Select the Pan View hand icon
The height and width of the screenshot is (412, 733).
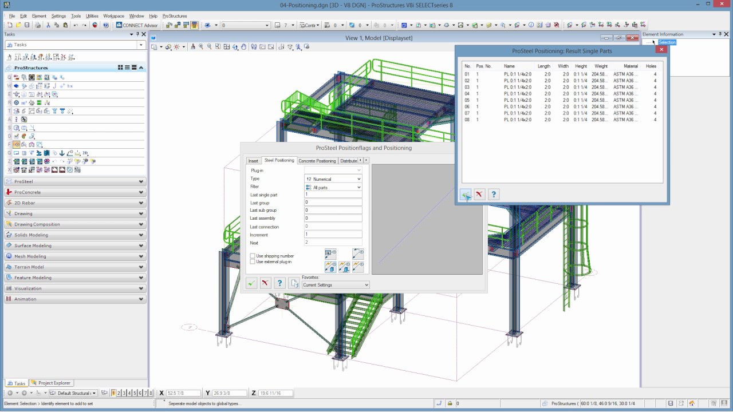click(244, 47)
